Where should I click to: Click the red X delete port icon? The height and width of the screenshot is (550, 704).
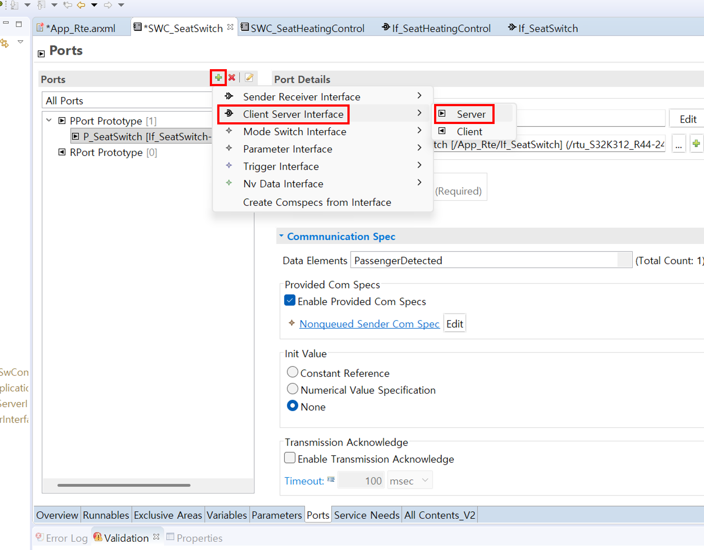click(x=232, y=78)
